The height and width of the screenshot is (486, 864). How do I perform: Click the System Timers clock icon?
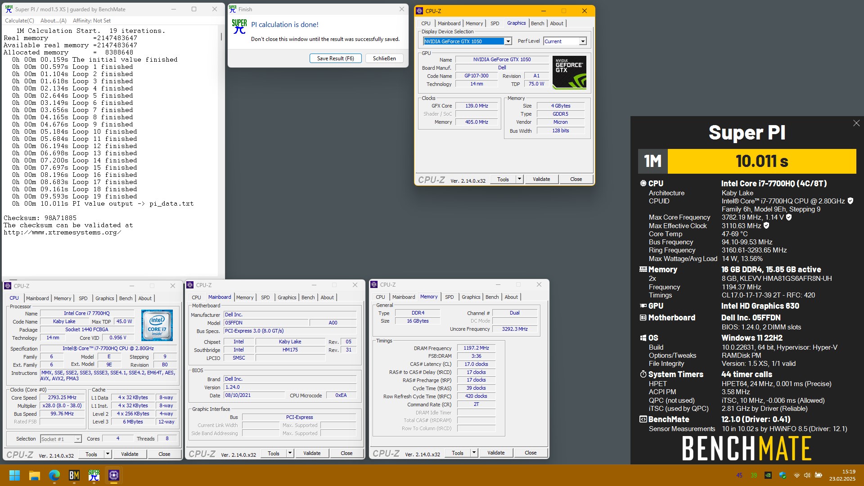click(x=643, y=374)
